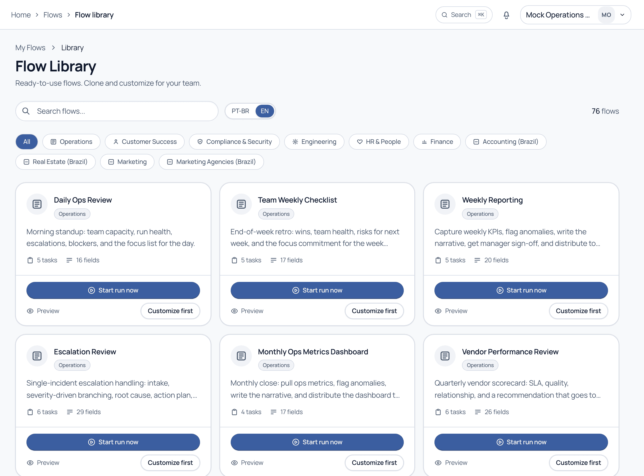Image resolution: width=644 pixels, height=476 pixels.
Task: Click the Library breadcrumb text
Action: [72, 48]
